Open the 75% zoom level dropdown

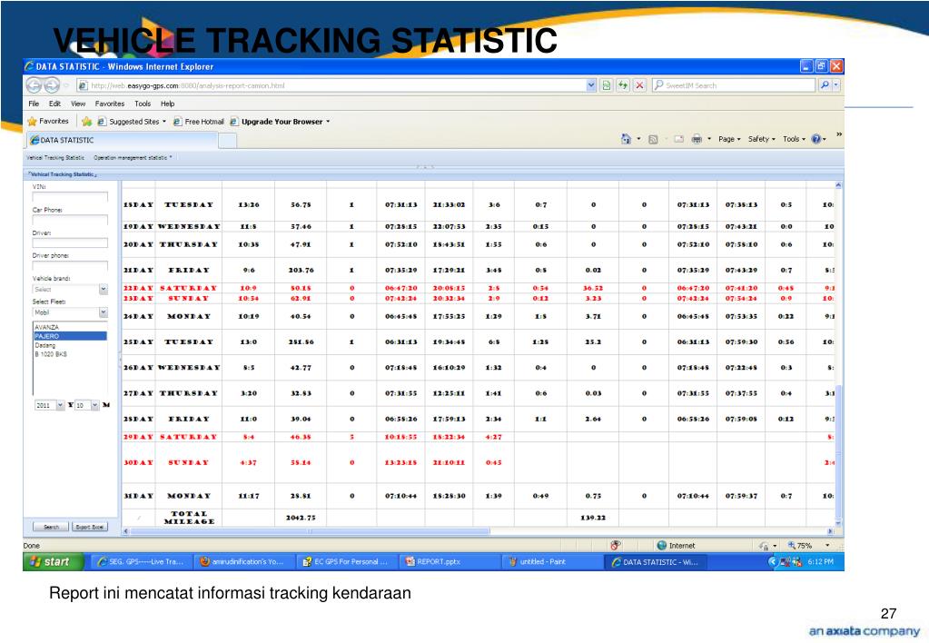click(x=827, y=545)
